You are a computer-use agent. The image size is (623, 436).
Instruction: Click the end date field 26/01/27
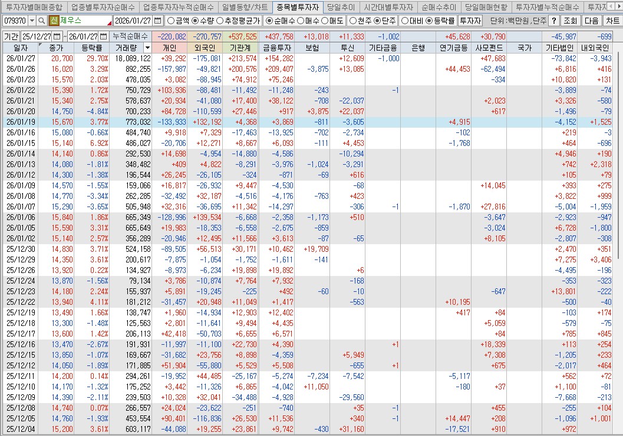click(x=83, y=36)
